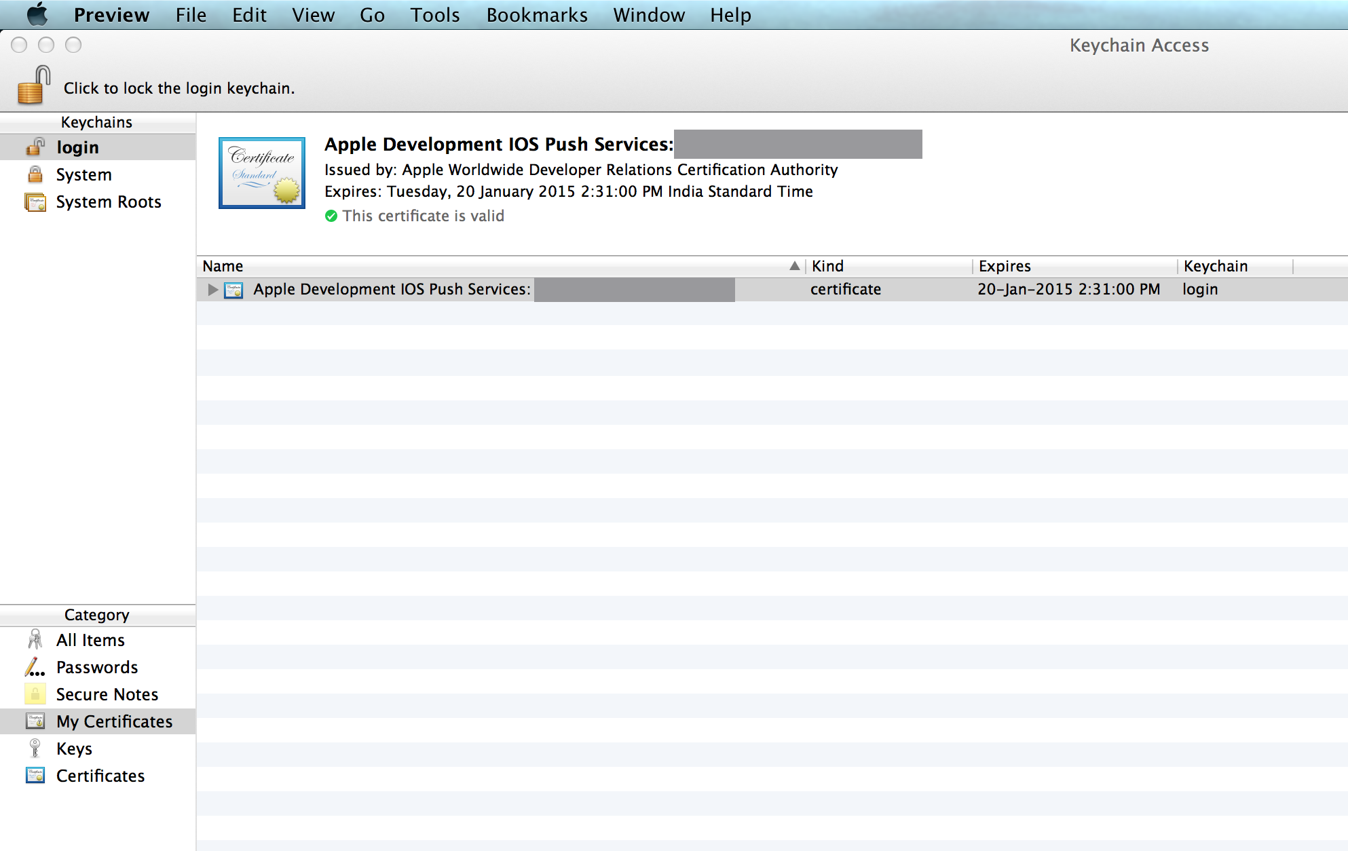Click the Keys category key icon

[35, 748]
